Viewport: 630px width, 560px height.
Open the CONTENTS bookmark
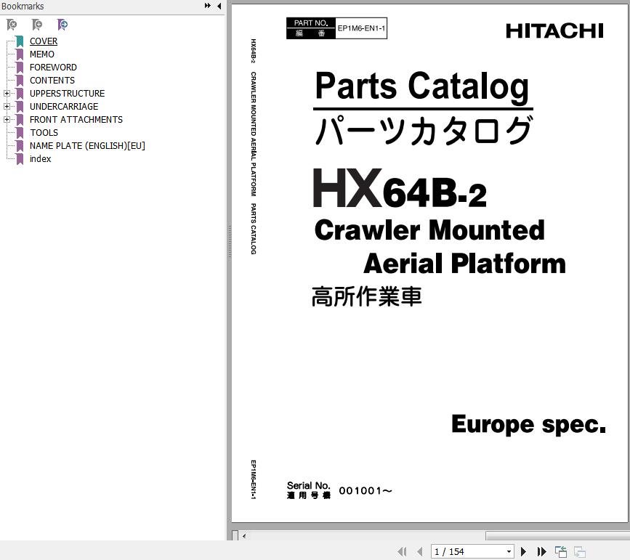click(52, 81)
